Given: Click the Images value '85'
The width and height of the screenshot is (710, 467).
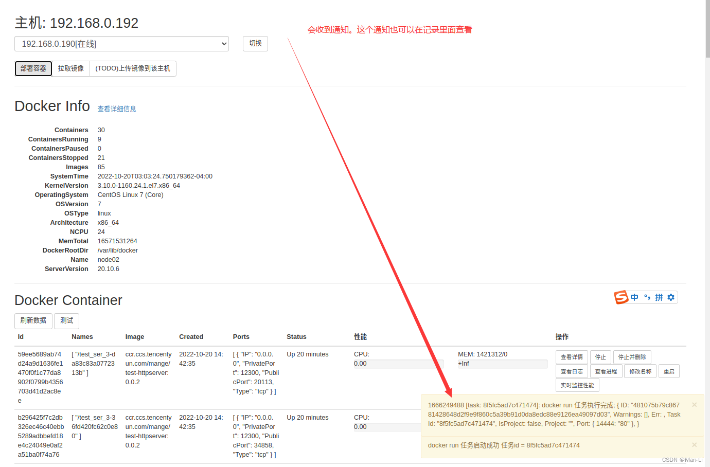Looking at the screenshot, I should pyautogui.click(x=101, y=167).
